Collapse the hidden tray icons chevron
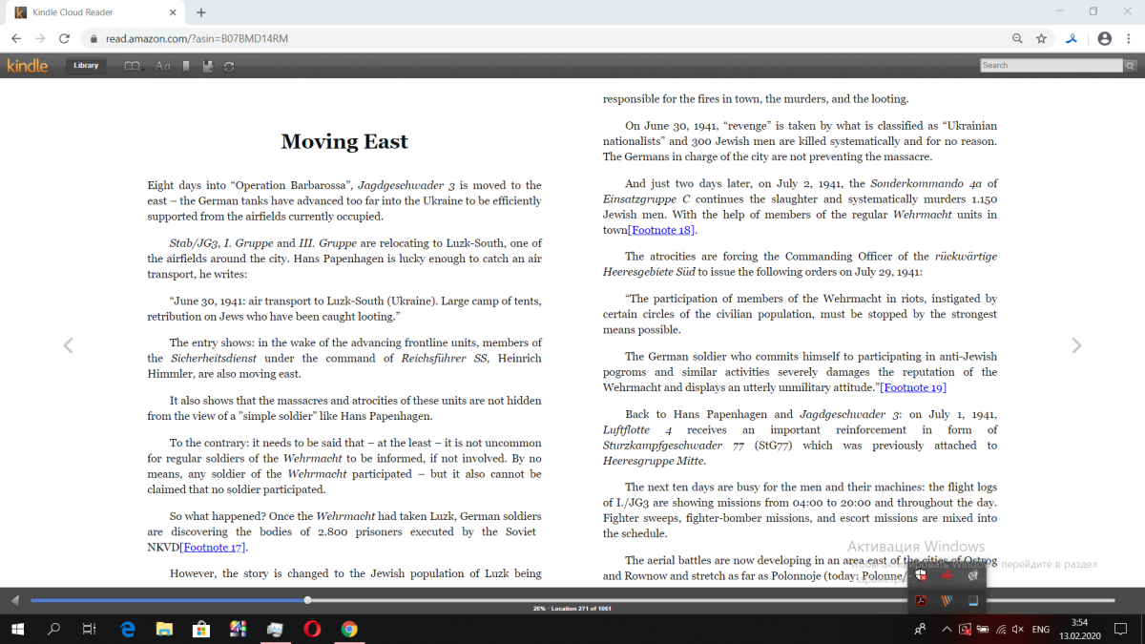This screenshot has height=644, width=1145. pyautogui.click(x=947, y=630)
